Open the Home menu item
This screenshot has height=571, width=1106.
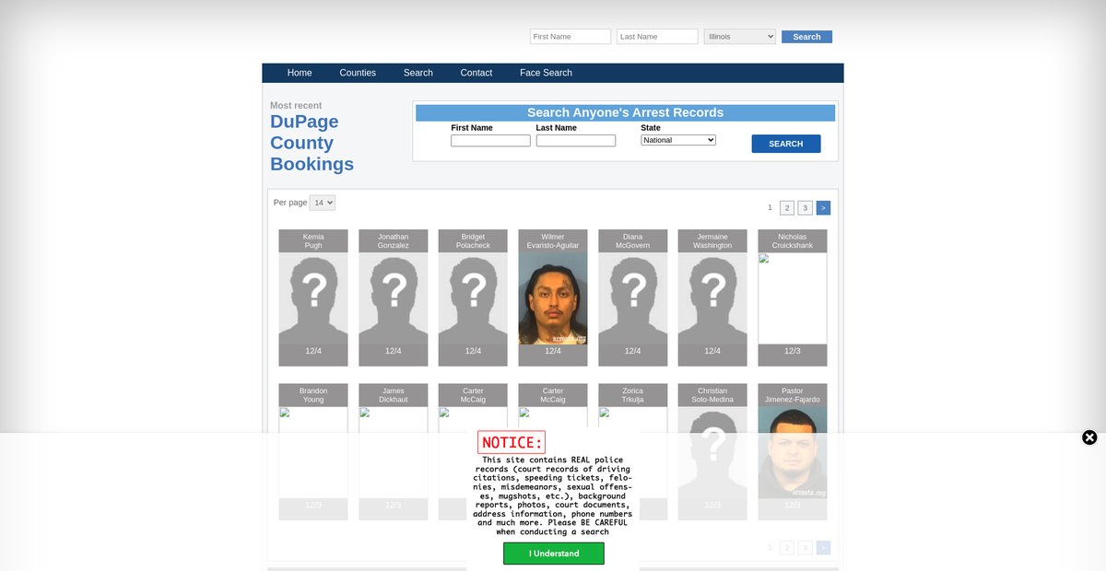(x=300, y=73)
